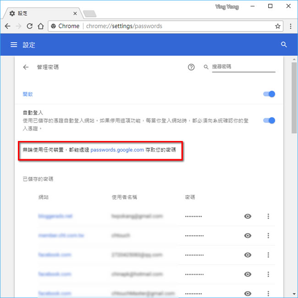
Task: Open the Chrome three-dot menu
Action: click(290, 26)
